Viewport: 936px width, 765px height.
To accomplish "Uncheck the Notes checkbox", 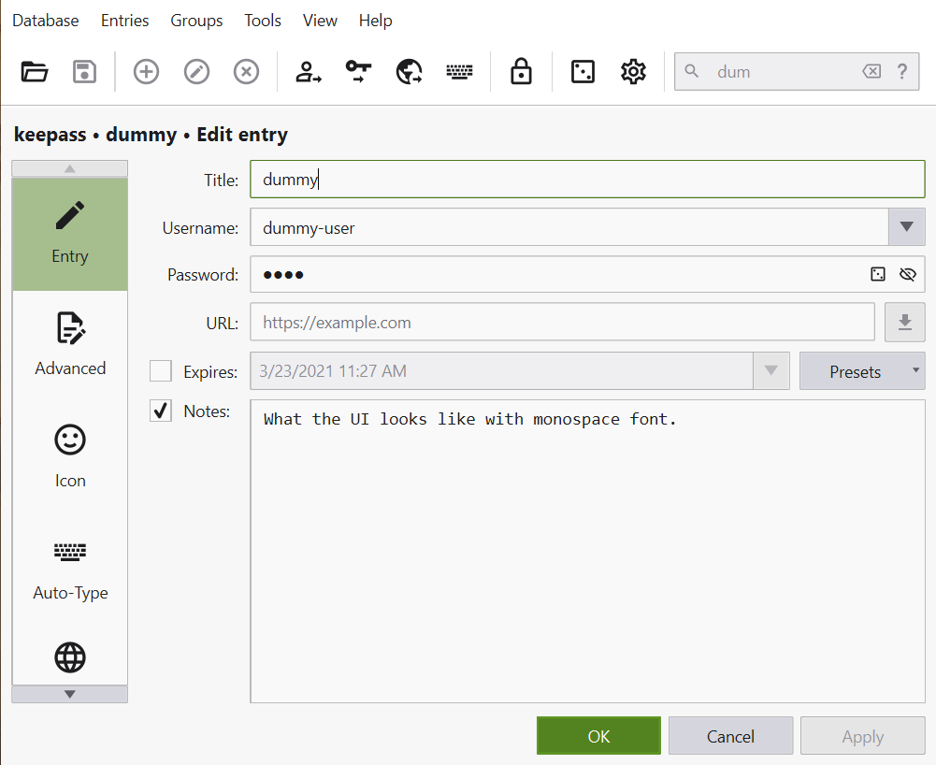I will click(x=159, y=411).
